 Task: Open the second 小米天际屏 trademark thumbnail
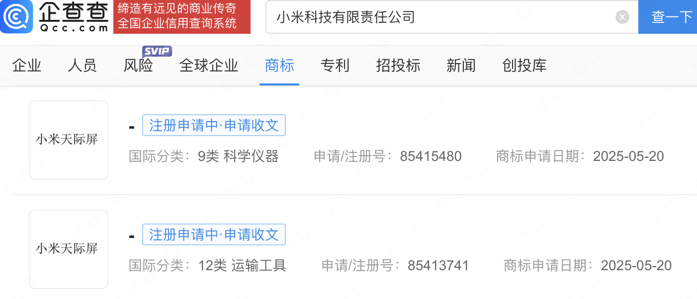(69, 249)
